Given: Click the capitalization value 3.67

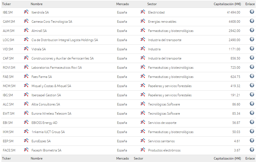Looking at the screenshot, I should tap(237, 150).
